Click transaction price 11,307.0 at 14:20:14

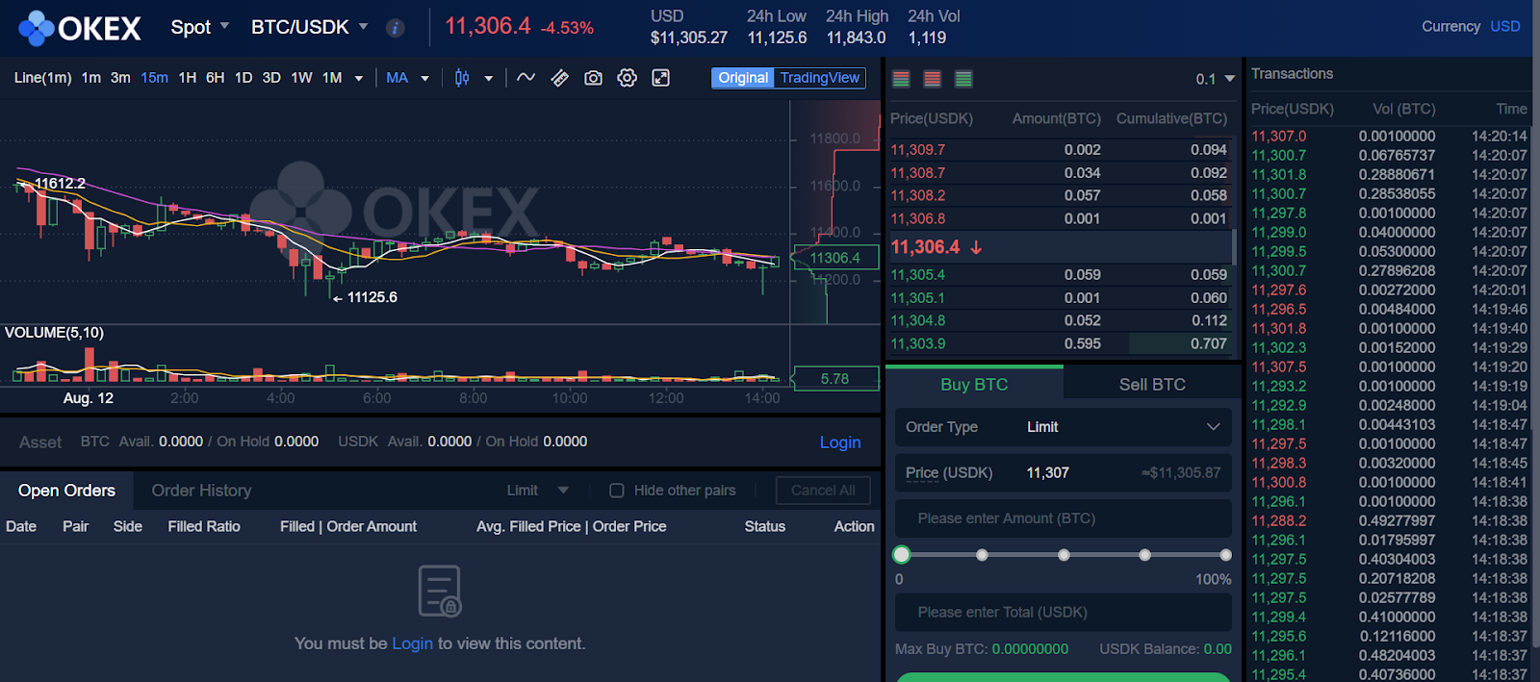coord(1278,137)
